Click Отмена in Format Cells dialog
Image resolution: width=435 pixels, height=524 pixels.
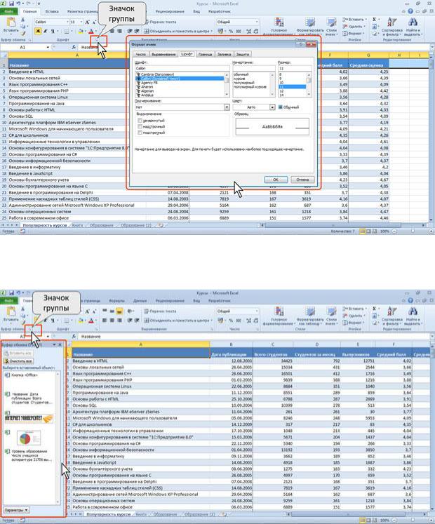(302, 180)
